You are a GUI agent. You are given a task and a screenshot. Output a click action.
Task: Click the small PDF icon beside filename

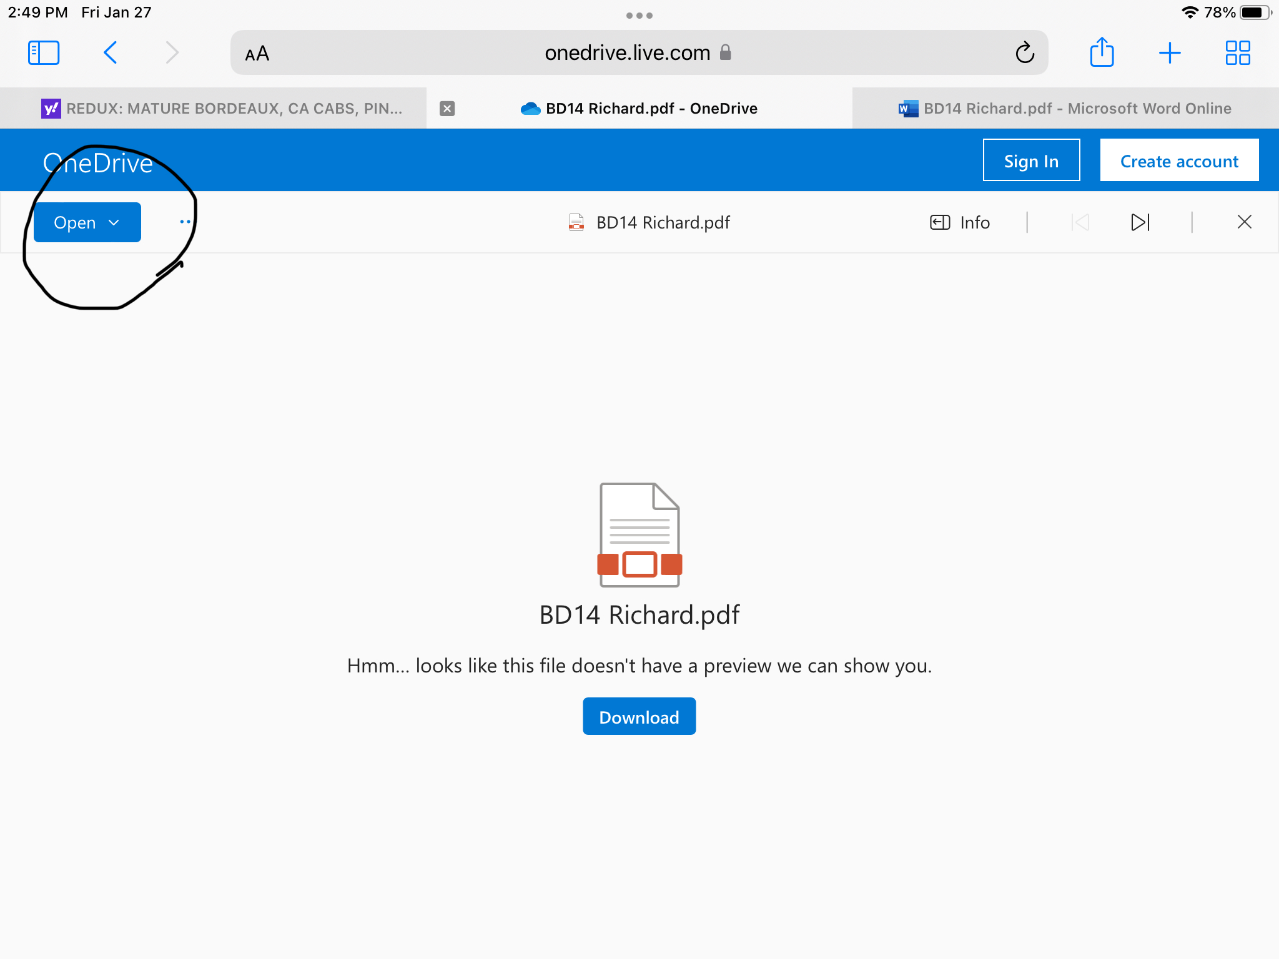[576, 223]
